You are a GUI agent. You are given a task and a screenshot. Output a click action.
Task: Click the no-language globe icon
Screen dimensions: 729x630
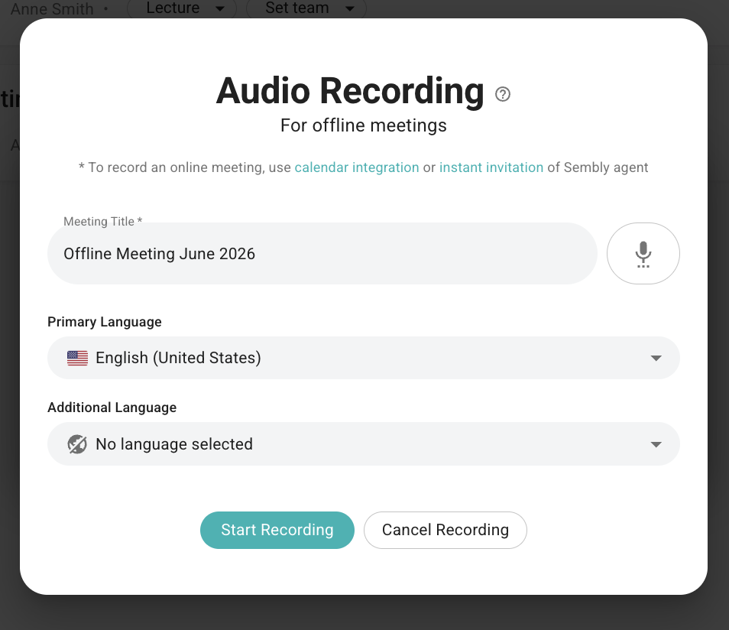tap(77, 444)
